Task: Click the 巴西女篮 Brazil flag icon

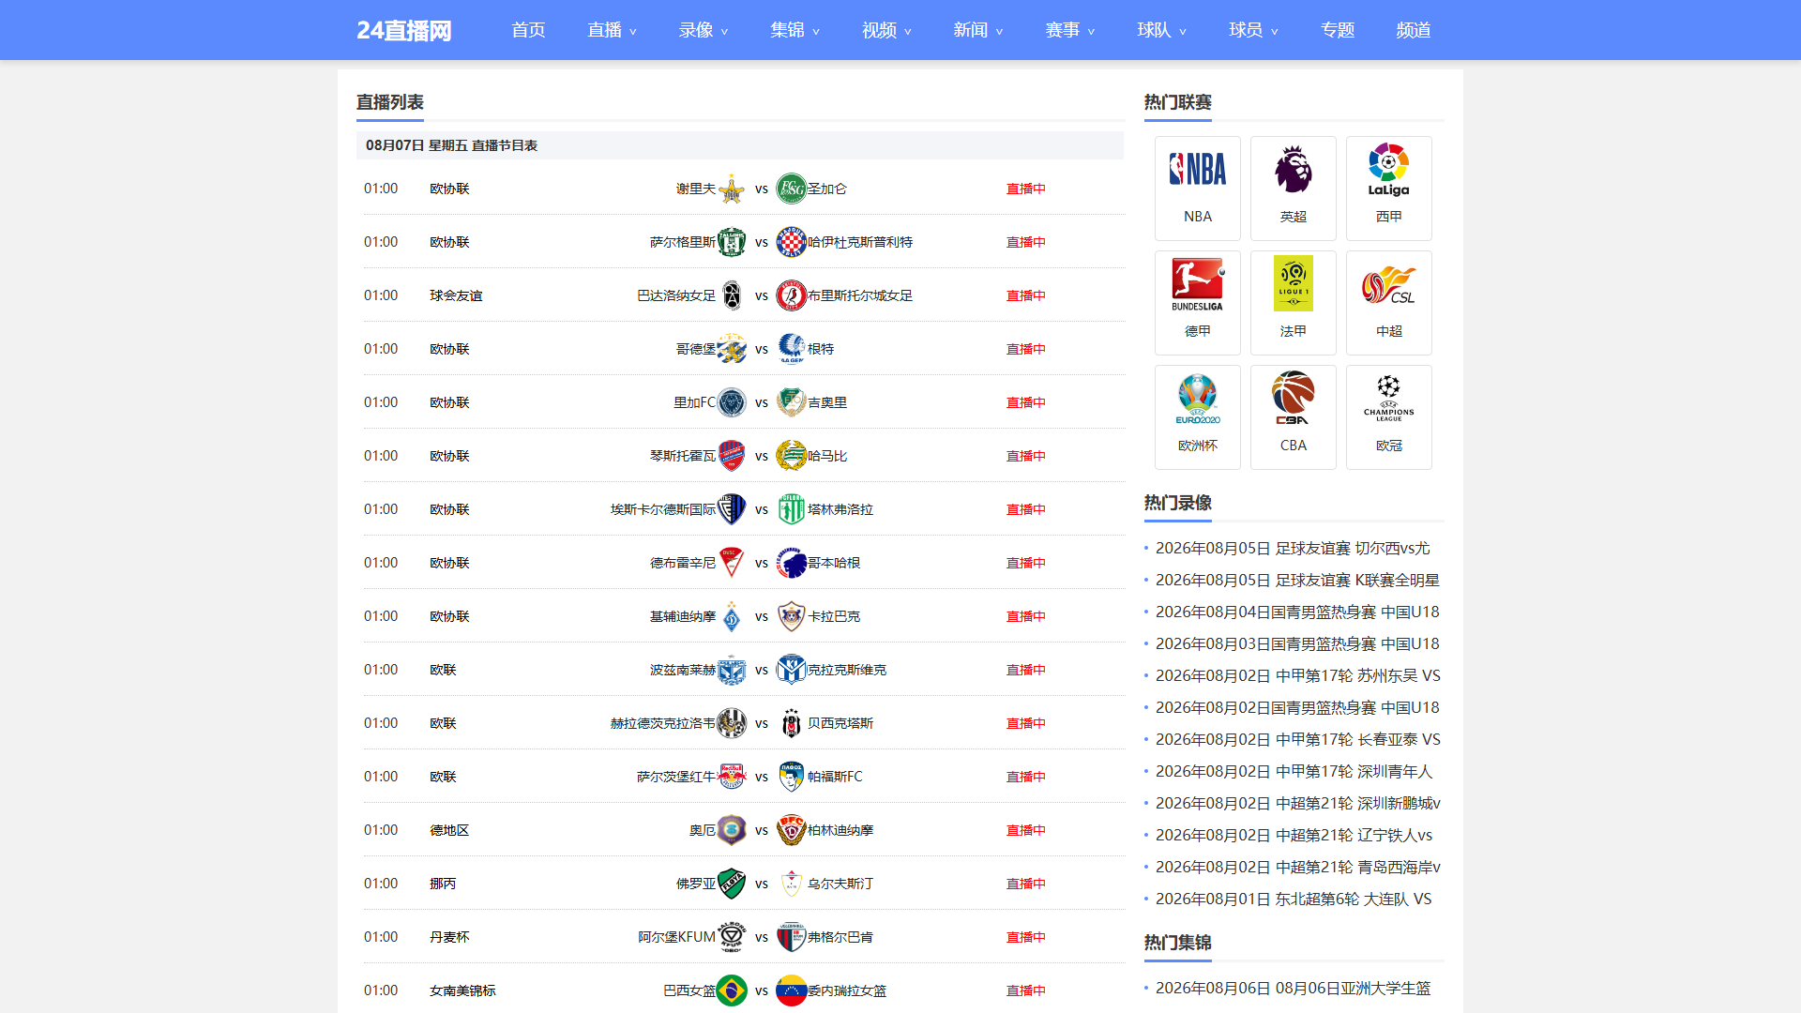Action: coord(732,990)
